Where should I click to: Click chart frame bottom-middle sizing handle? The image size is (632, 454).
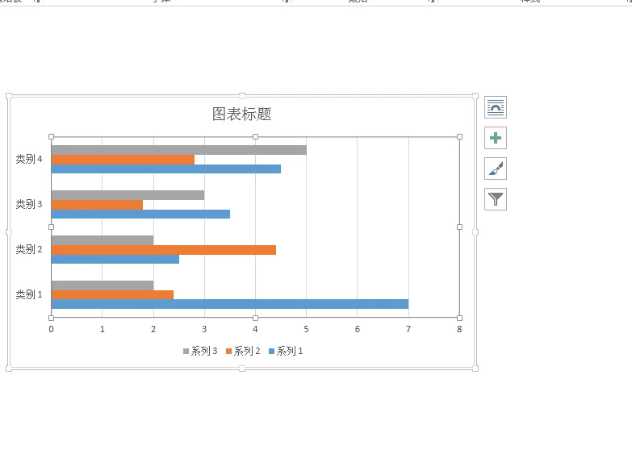tap(242, 369)
